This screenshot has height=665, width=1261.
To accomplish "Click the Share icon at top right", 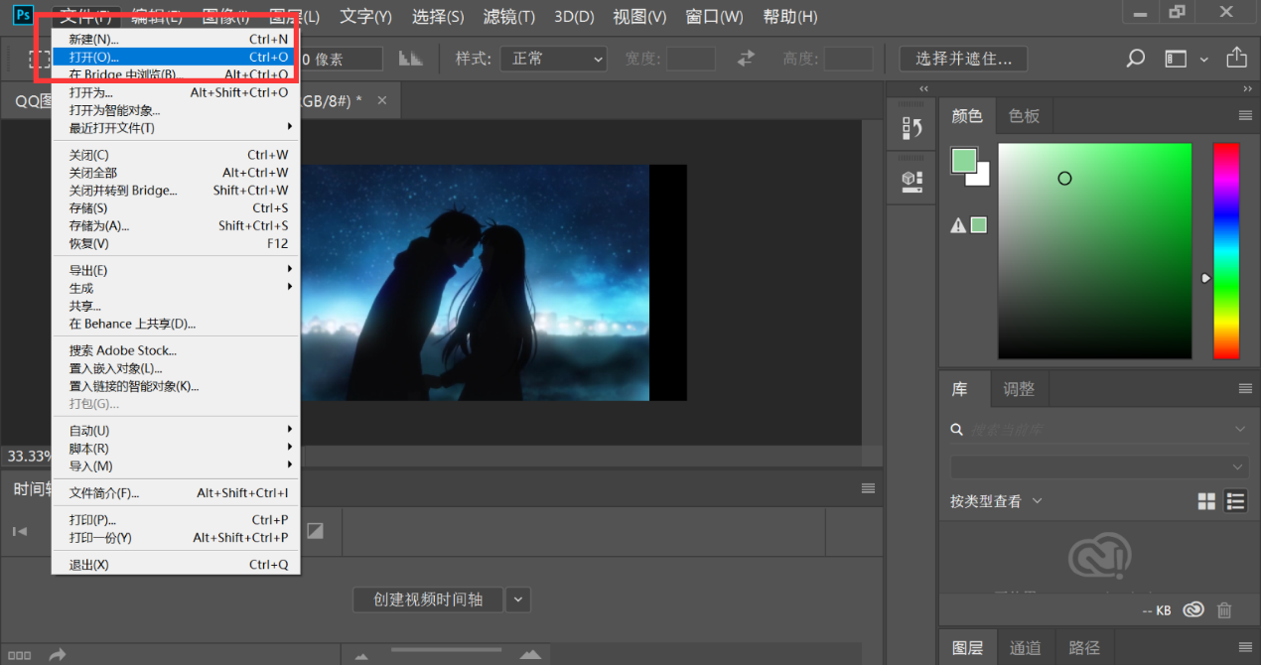I will point(1236,58).
